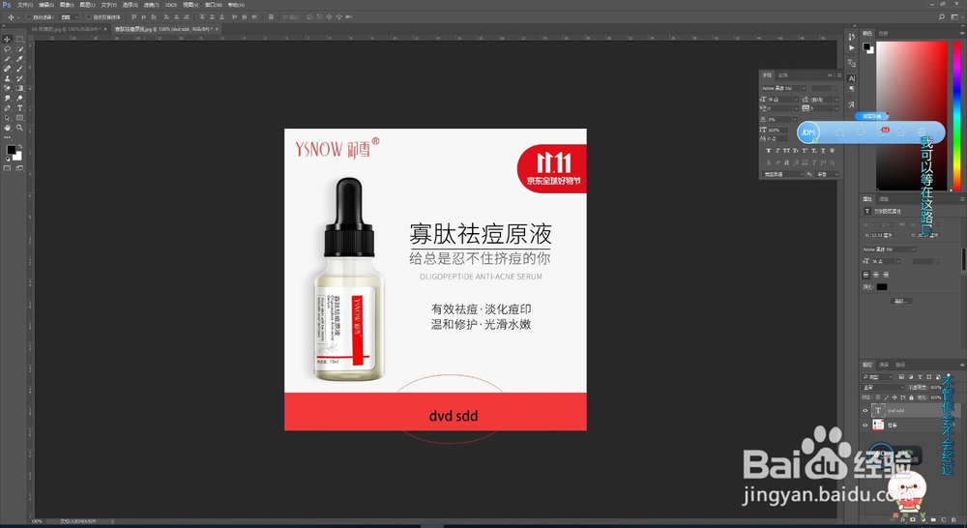Open the Character panel AI icon in strip

pos(852,78)
